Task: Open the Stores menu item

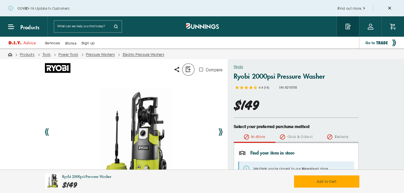Action: tap(71, 43)
